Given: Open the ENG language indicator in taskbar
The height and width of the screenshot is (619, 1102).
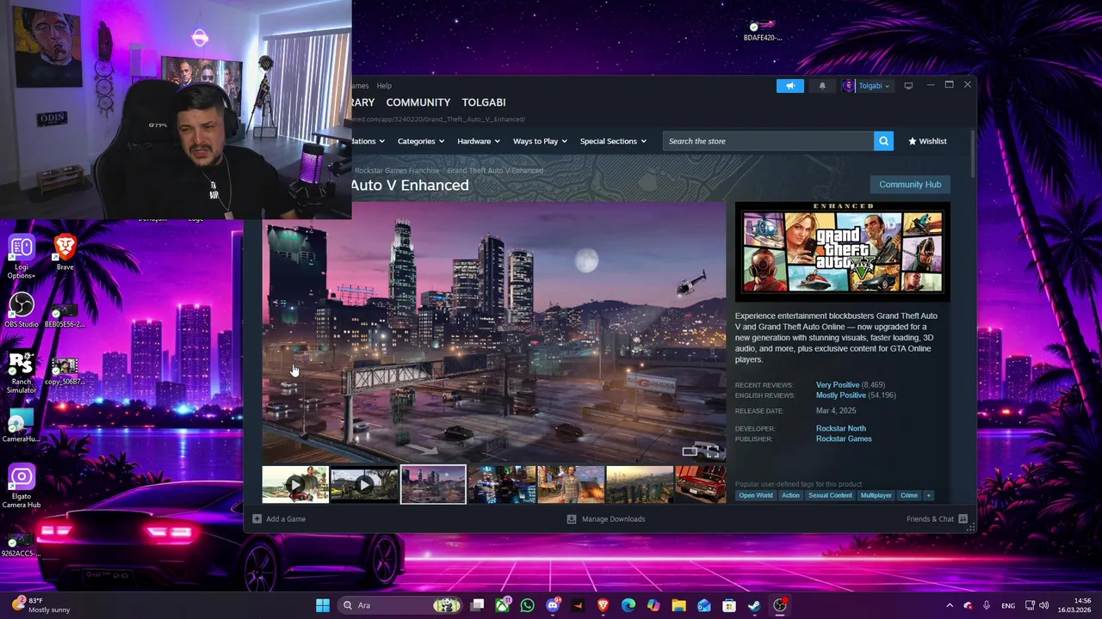Looking at the screenshot, I should click(1008, 605).
